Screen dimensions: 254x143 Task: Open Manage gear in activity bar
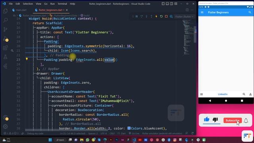point(5,126)
